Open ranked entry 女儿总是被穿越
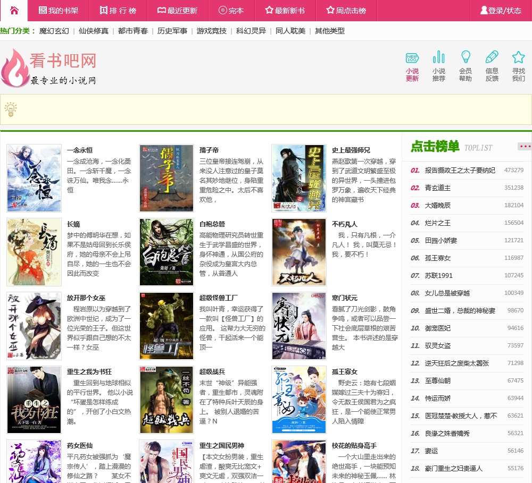 point(447,293)
